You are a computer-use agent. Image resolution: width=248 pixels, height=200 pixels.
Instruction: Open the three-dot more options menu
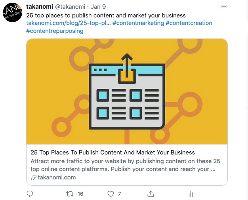tap(224, 6)
